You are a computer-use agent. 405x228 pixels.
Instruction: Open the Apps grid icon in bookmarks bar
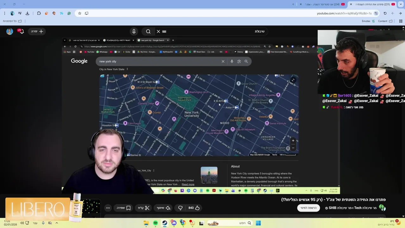tap(401, 21)
